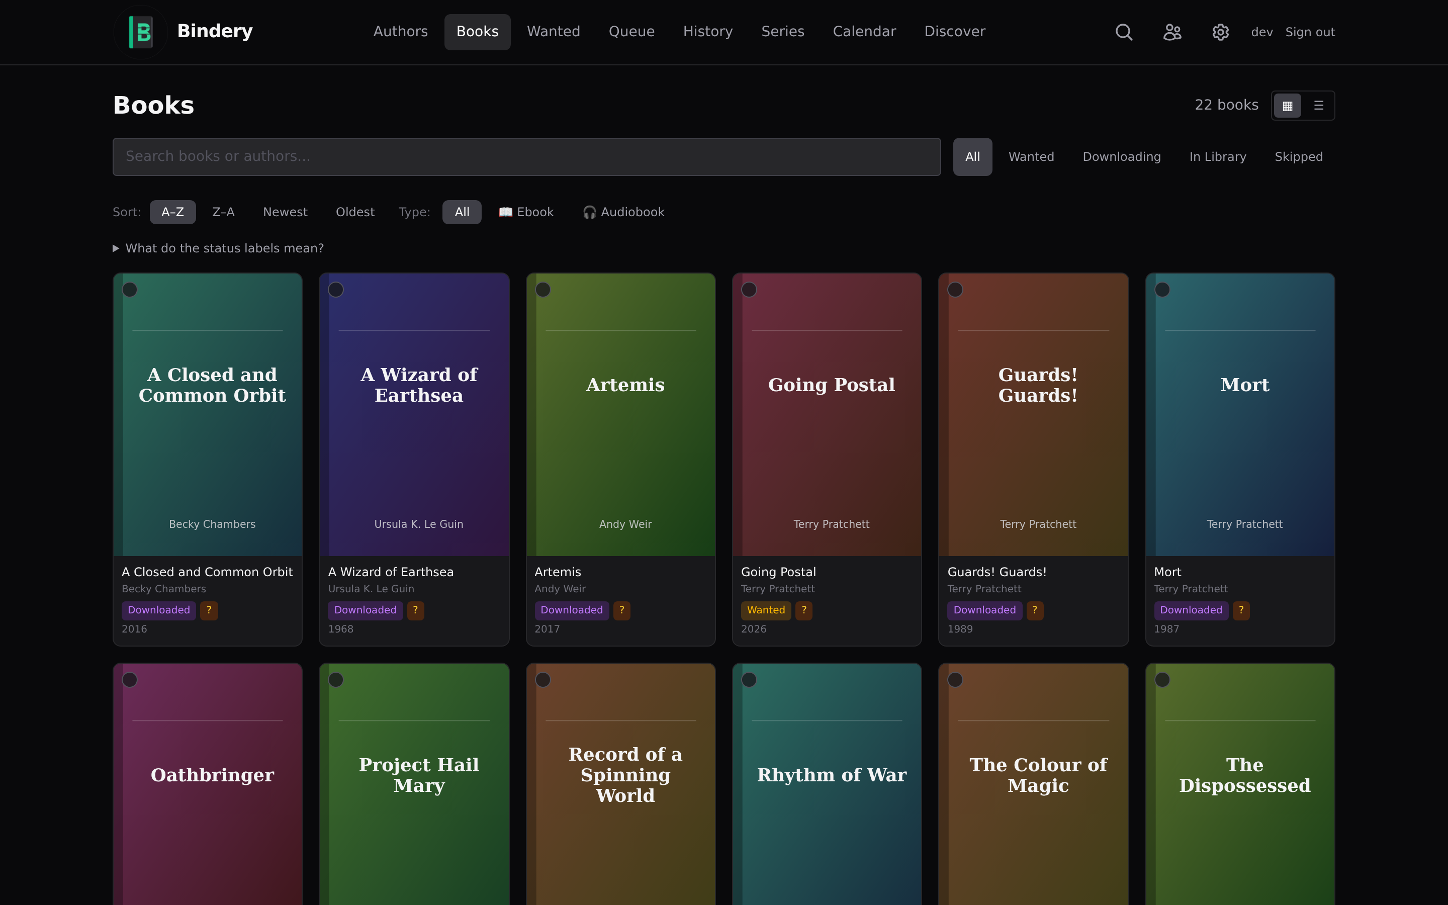
Task: Select the Artemis card checkbox
Action: [542, 290]
